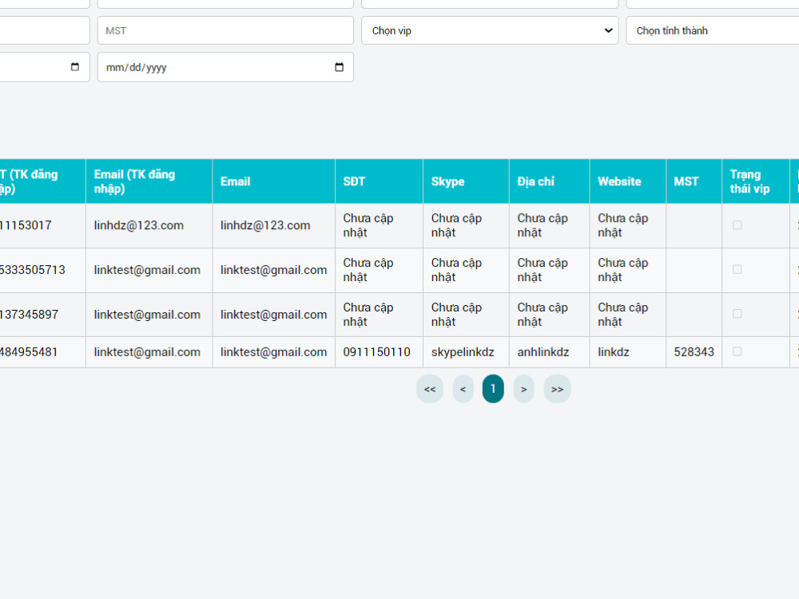Open the Chọn vip dropdown

(x=490, y=30)
